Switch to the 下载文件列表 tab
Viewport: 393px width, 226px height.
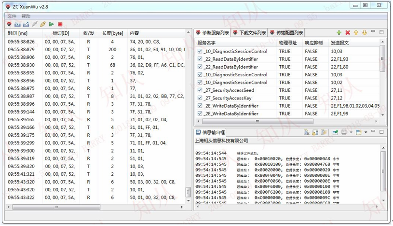click(x=249, y=33)
